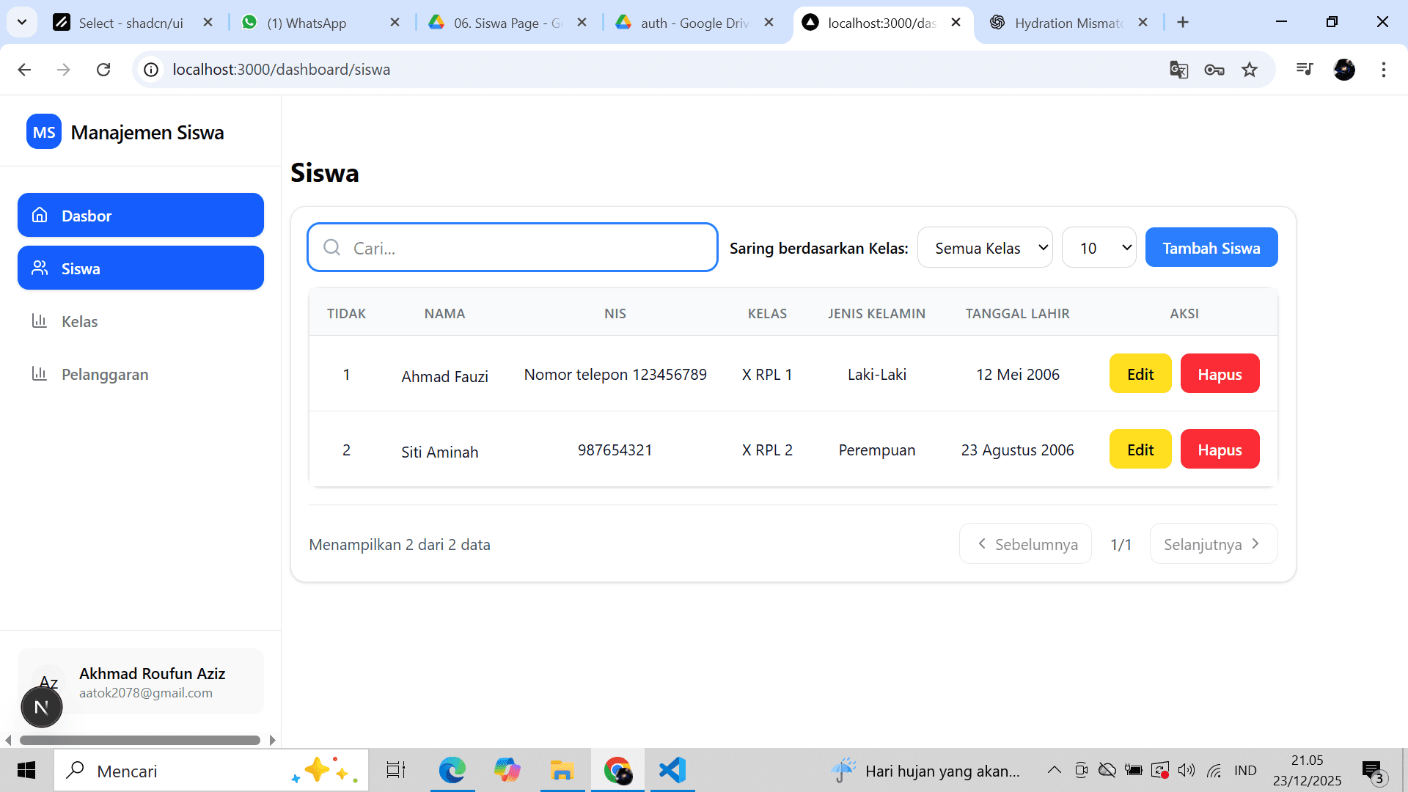Open the Chrome three-dot menu
Screen dimensions: 1408x792
click(x=1384, y=70)
